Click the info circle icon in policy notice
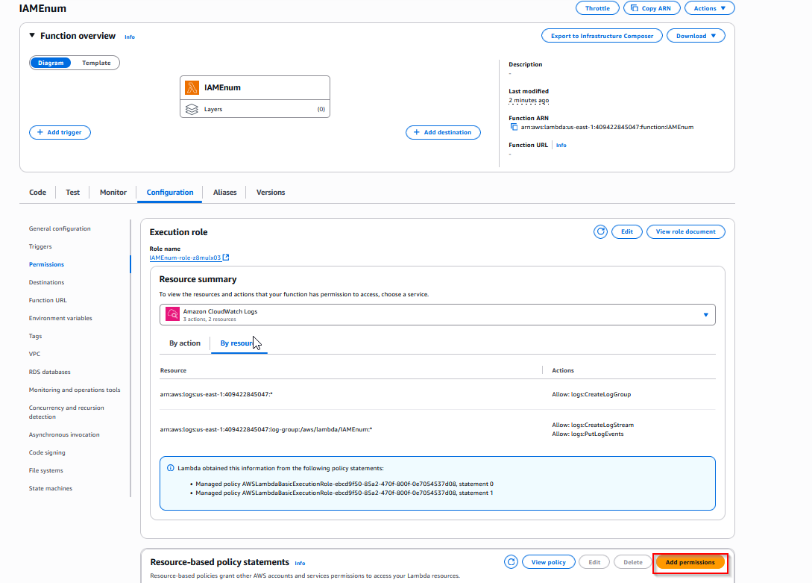This screenshot has width=812, height=583. click(170, 468)
